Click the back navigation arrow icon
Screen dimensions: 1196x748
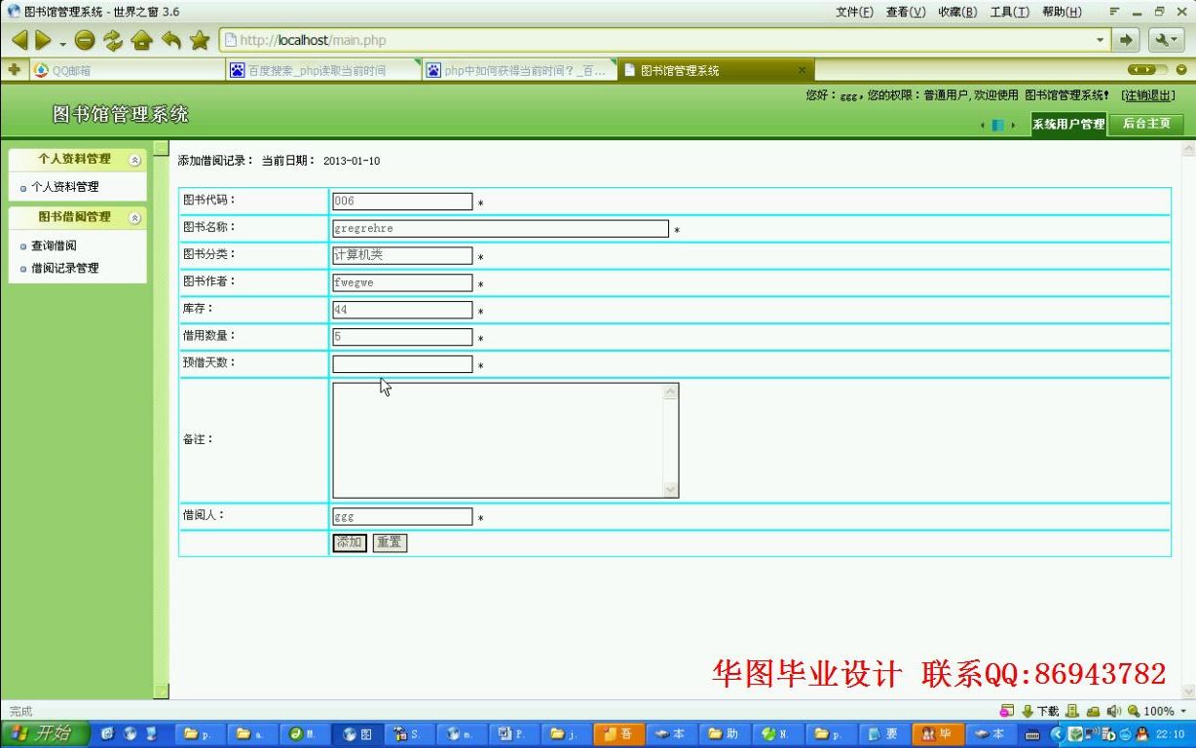18,39
